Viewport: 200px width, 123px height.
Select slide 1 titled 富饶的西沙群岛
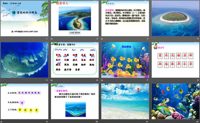pos(25,18)
